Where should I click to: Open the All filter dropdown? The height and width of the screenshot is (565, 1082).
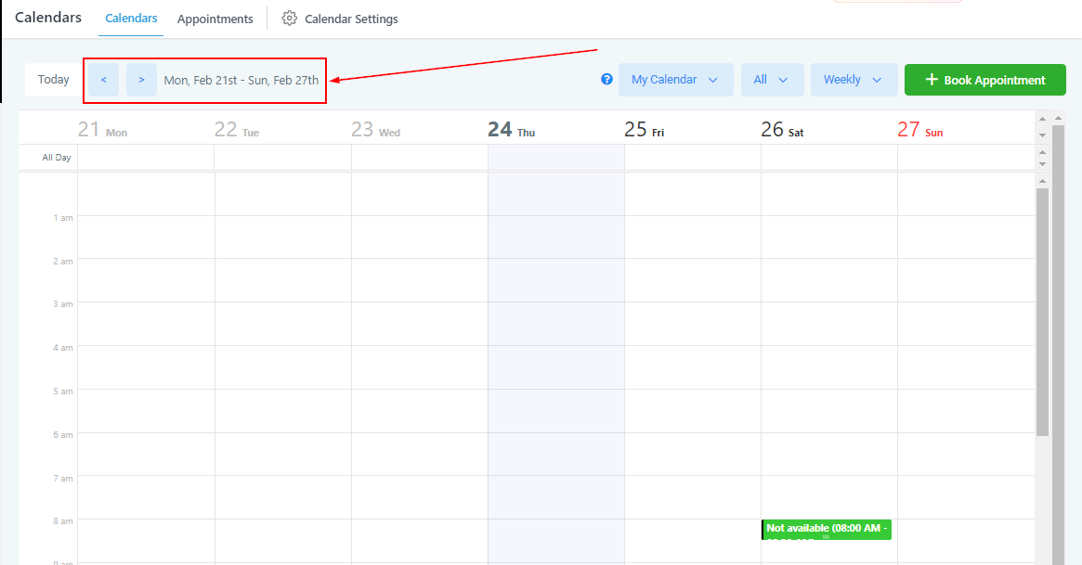[x=771, y=80]
